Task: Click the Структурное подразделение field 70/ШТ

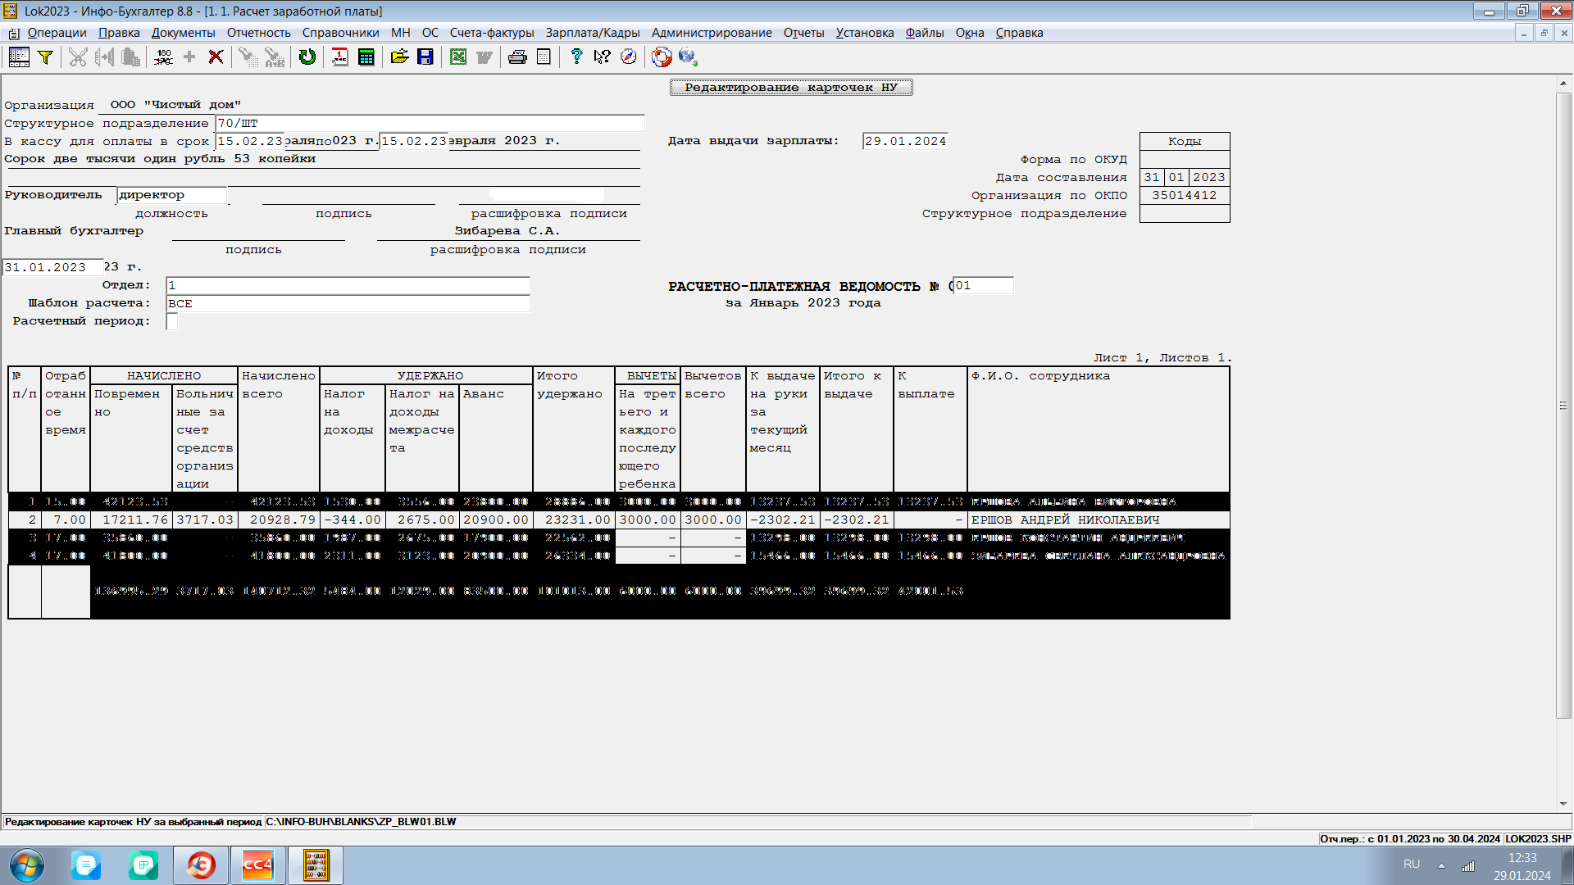Action: (x=430, y=124)
